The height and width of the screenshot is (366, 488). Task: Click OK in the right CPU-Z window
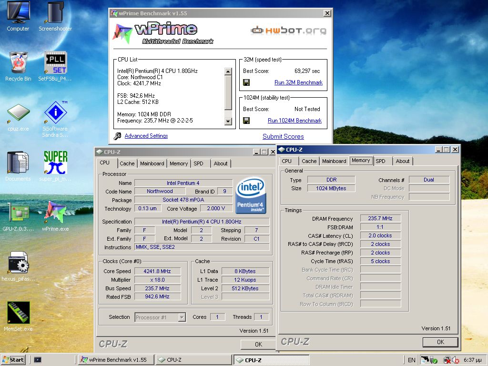click(x=440, y=342)
